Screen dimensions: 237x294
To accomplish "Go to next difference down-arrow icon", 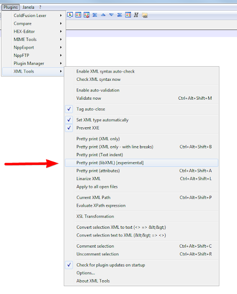I will coord(111,15).
